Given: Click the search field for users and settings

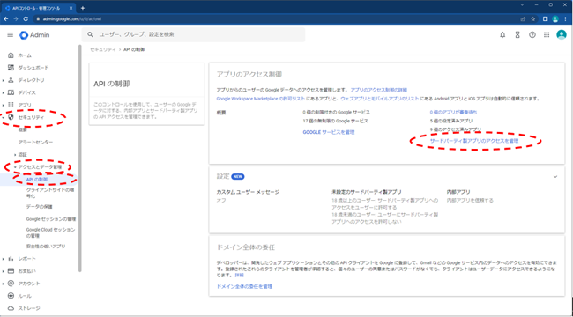Looking at the screenshot, I should coord(193,34).
